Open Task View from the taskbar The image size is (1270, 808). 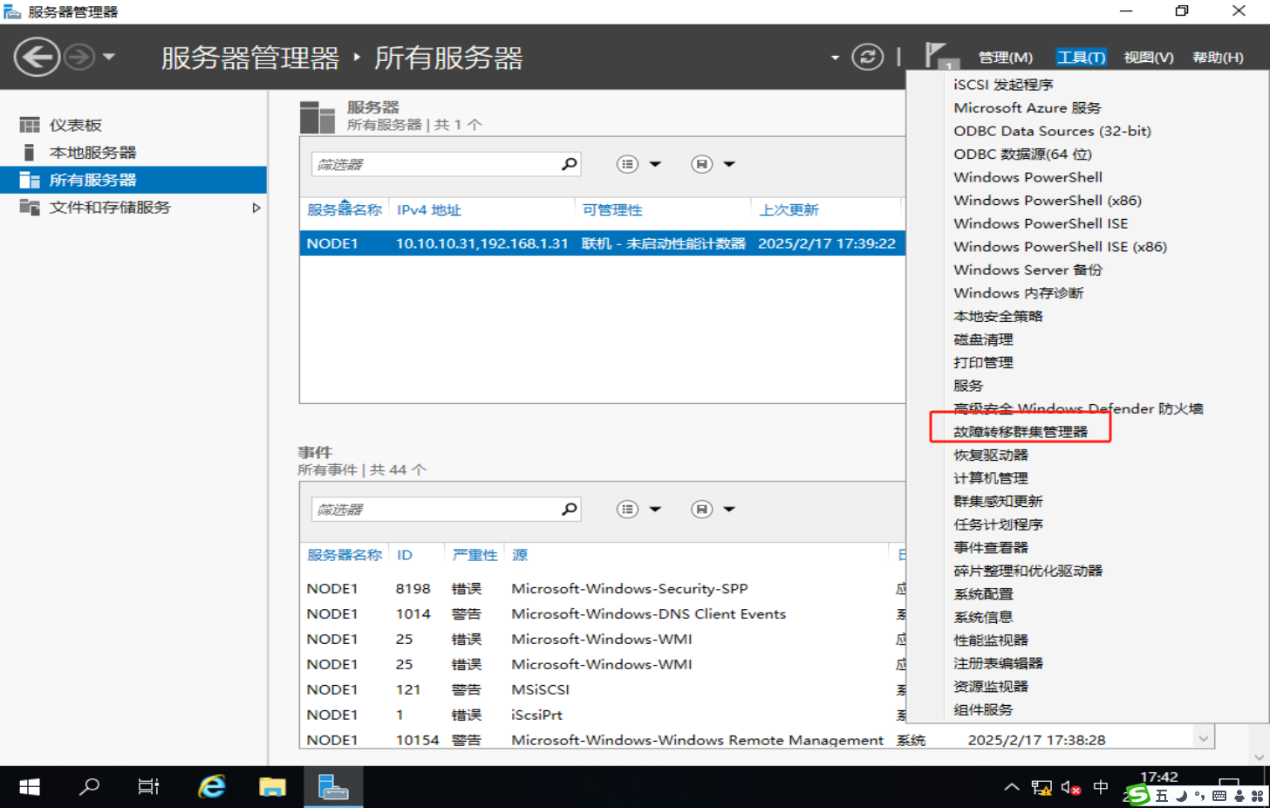[149, 787]
